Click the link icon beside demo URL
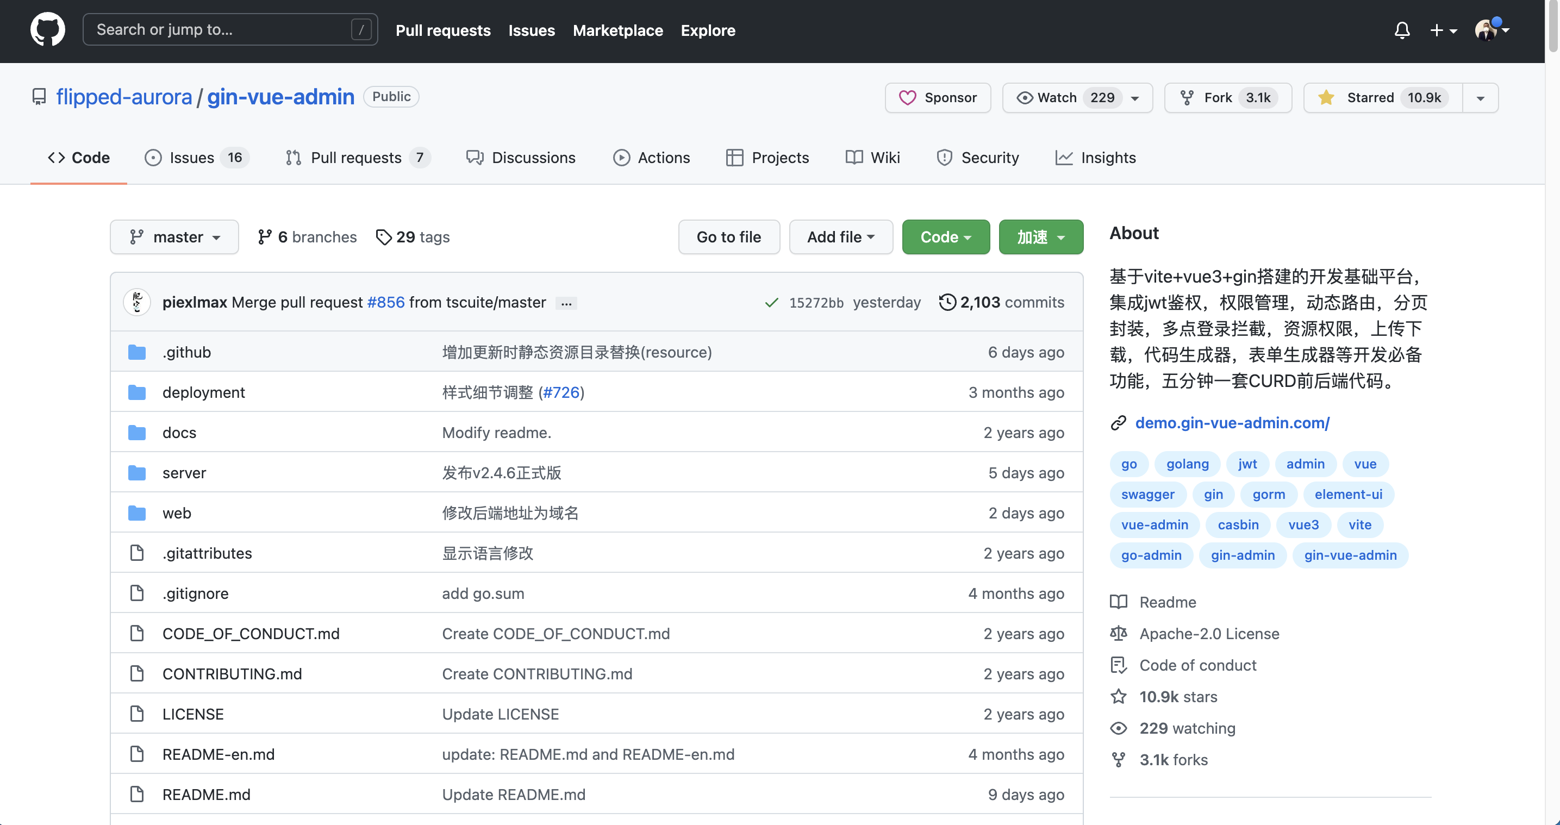This screenshot has width=1560, height=825. pyautogui.click(x=1118, y=423)
